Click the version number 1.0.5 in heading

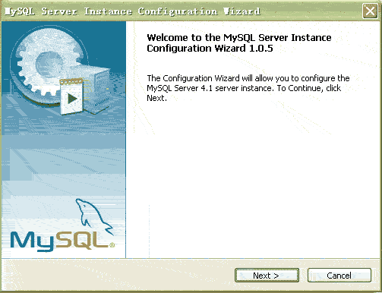[261, 49]
